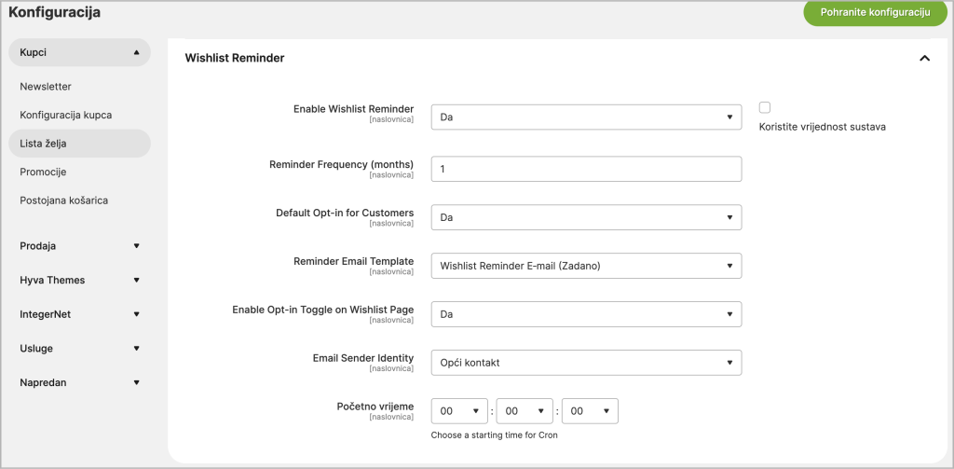Expand the Hyva Themes sidebar group
The image size is (954, 469).
[x=80, y=280]
